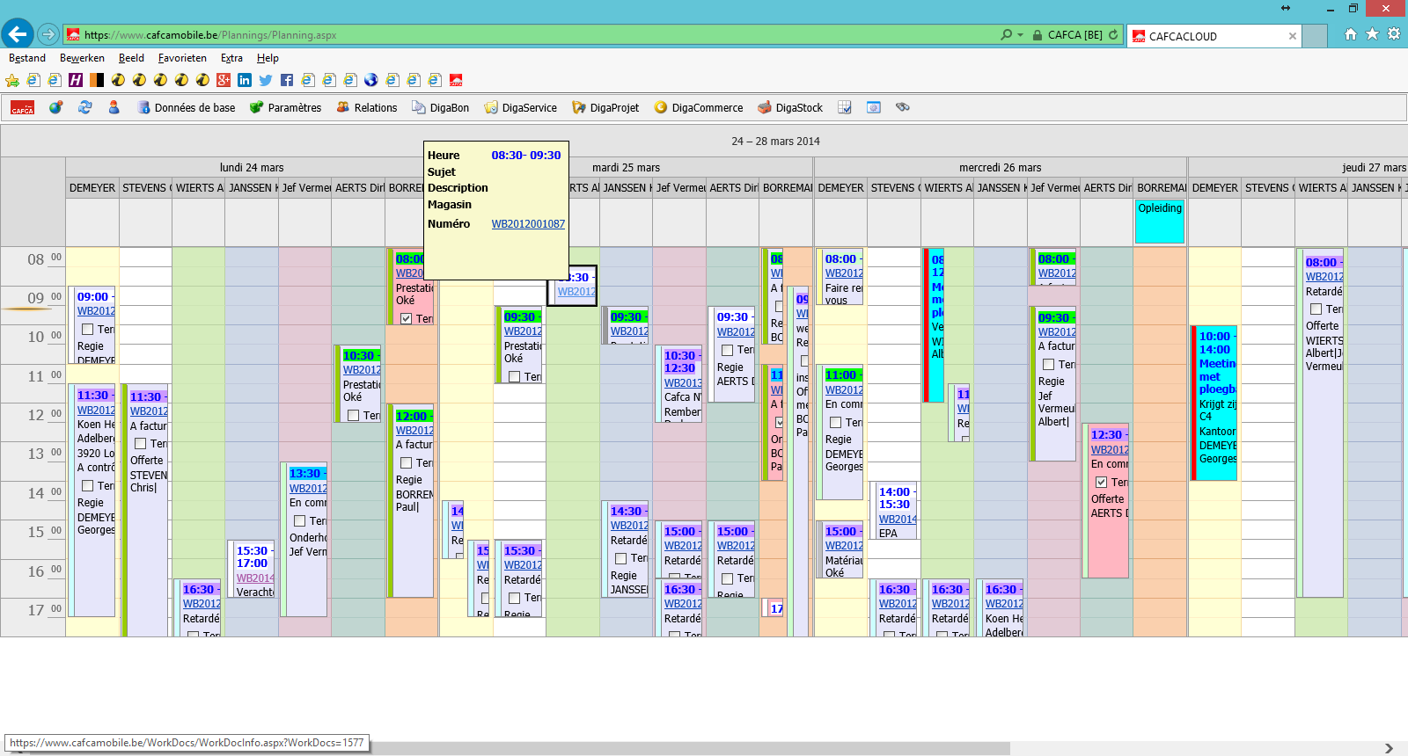This screenshot has width=1408, height=756.
Task: Open the Relations menu
Action: pyautogui.click(x=367, y=107)
